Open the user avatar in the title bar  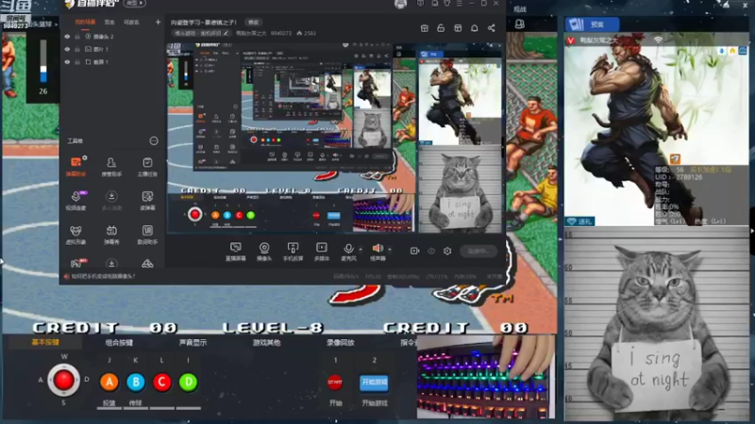[400, 4]
